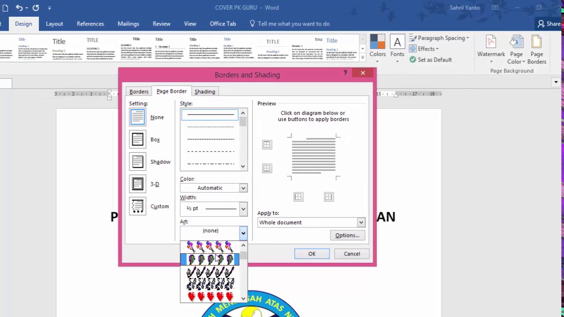
Task: Open the View ribbon tab
Action: (x=190, y=24)
